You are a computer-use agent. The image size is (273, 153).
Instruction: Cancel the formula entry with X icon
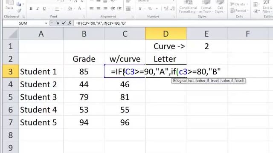(58, 23)
